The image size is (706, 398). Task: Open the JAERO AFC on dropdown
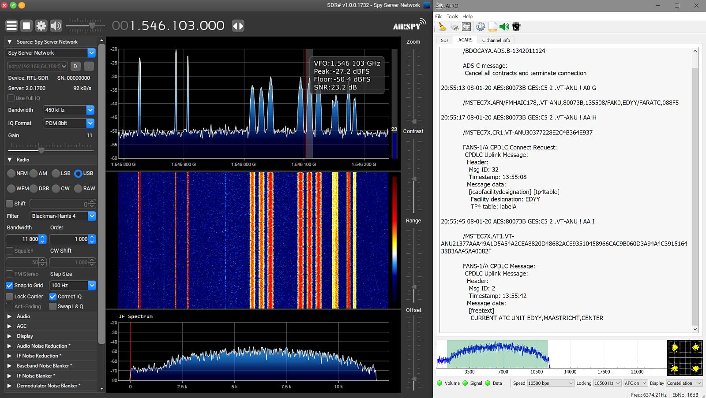pos(636,383)
